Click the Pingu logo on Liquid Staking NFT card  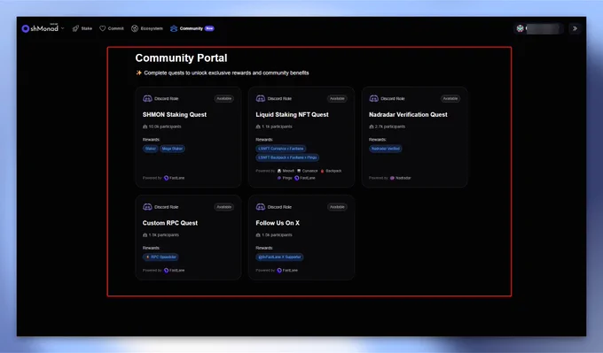click(279, 178)
